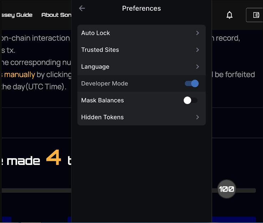Enable the Mask Balances toggle
Image resolution: width=263 pixels, height=223 pixels.
[x=191, y=100]
